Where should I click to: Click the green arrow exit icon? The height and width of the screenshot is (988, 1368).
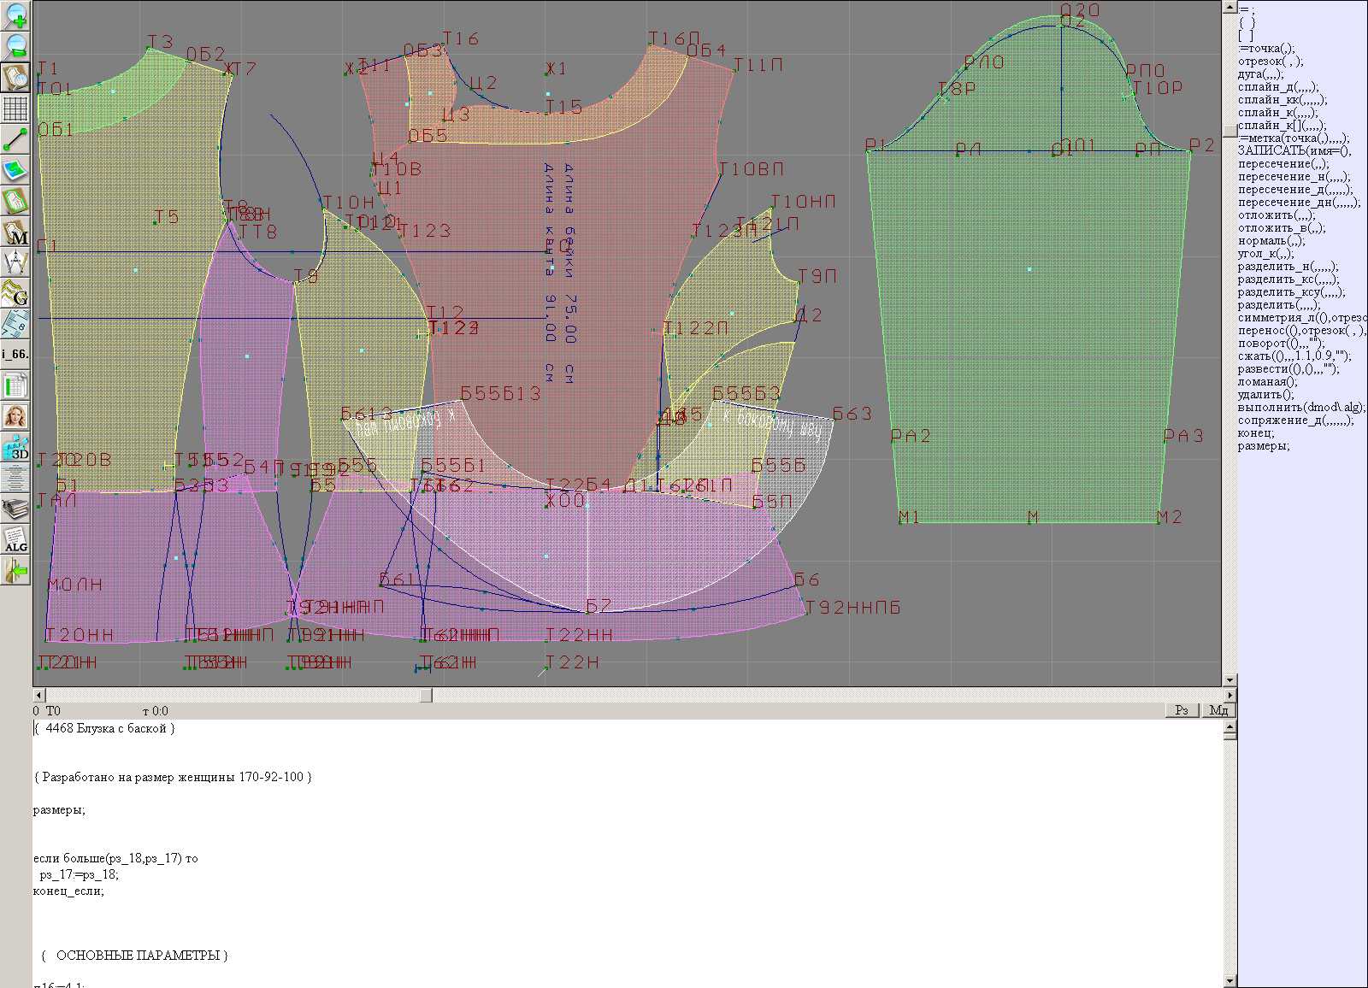pos(15,570)
